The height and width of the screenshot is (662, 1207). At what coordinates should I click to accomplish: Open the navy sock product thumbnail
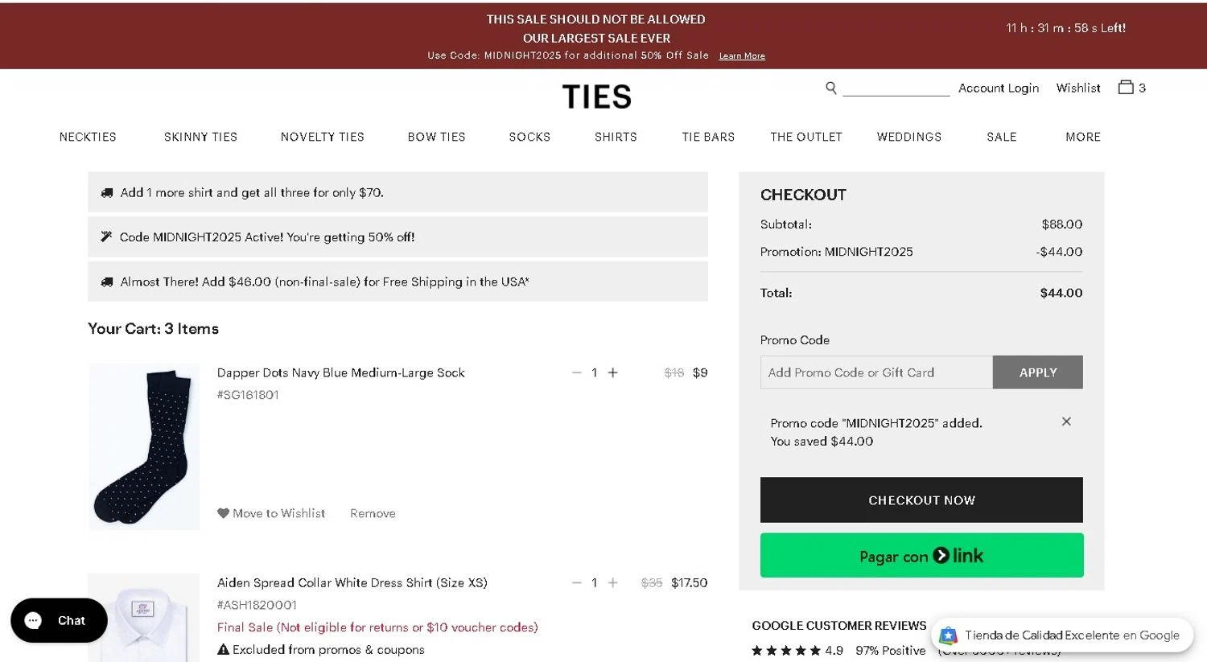click(144, 446)
